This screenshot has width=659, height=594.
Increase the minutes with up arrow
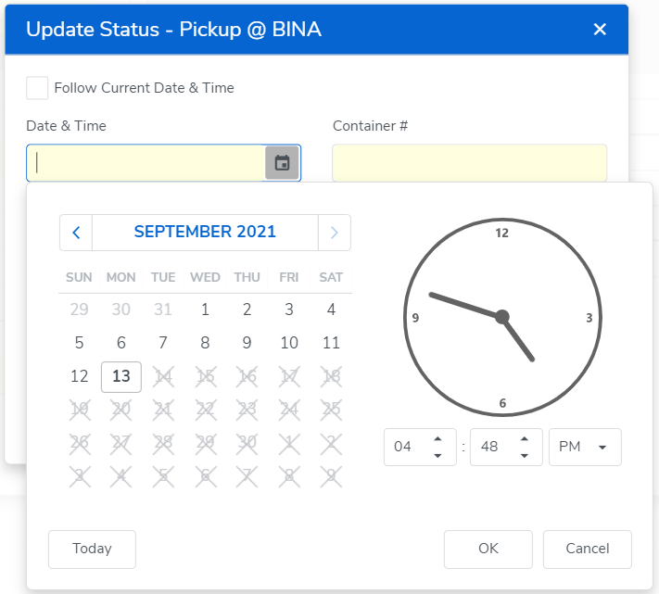point(525,439)
